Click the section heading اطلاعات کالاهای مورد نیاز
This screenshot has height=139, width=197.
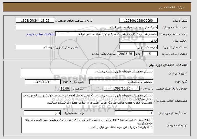pyautogui.click(x=168, y=65)
